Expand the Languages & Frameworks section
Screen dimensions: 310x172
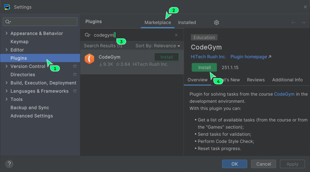[x=7, y=91]
